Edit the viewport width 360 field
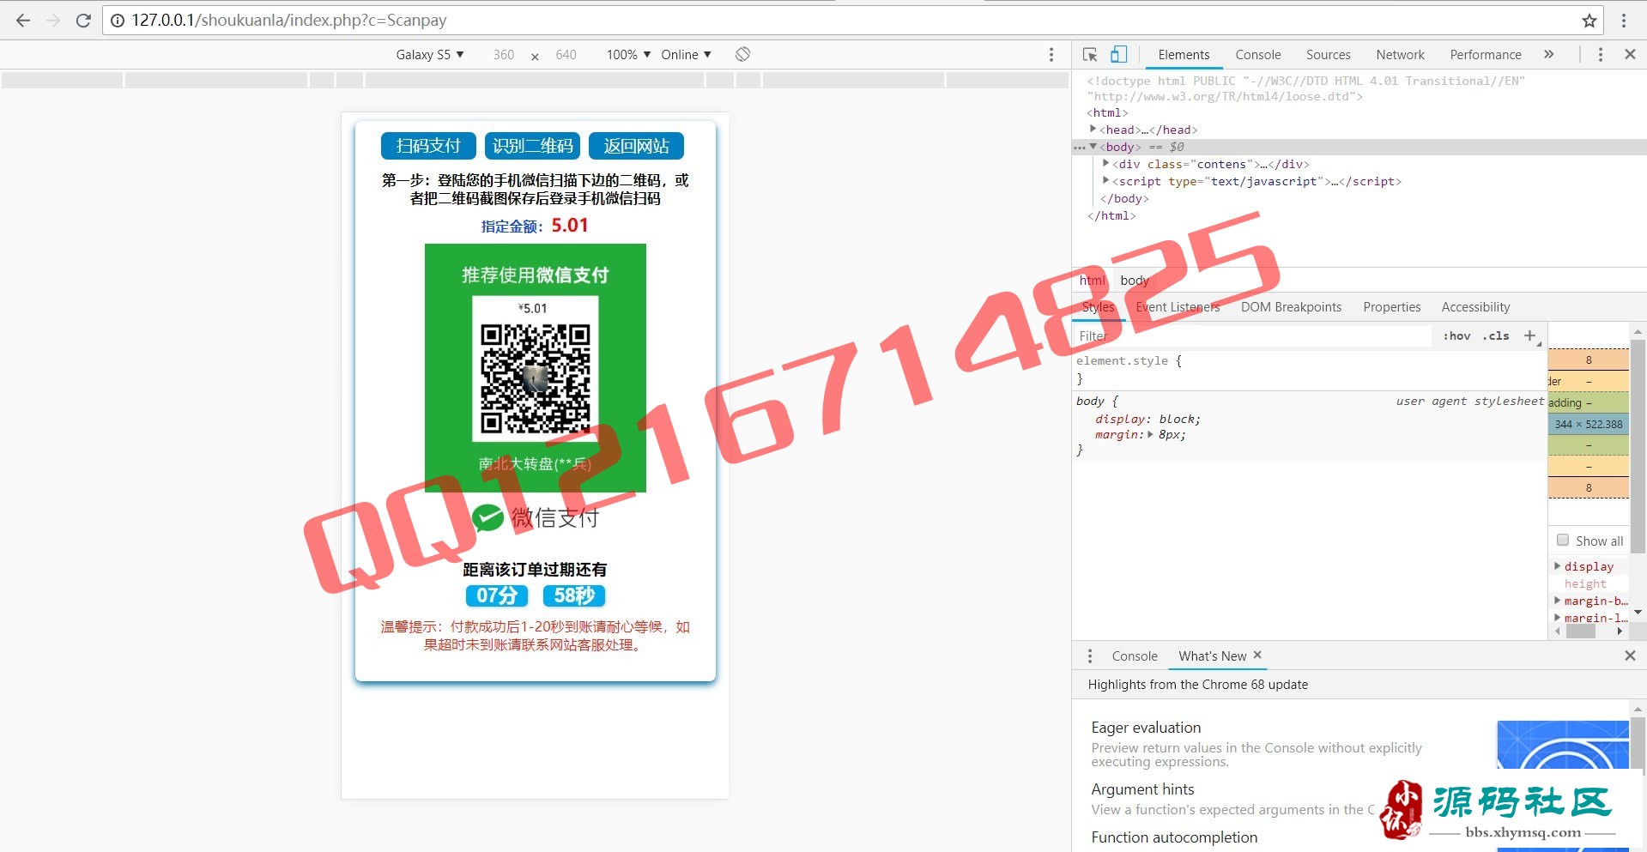This screenshot has height=852, width=1647. (504, 54)
